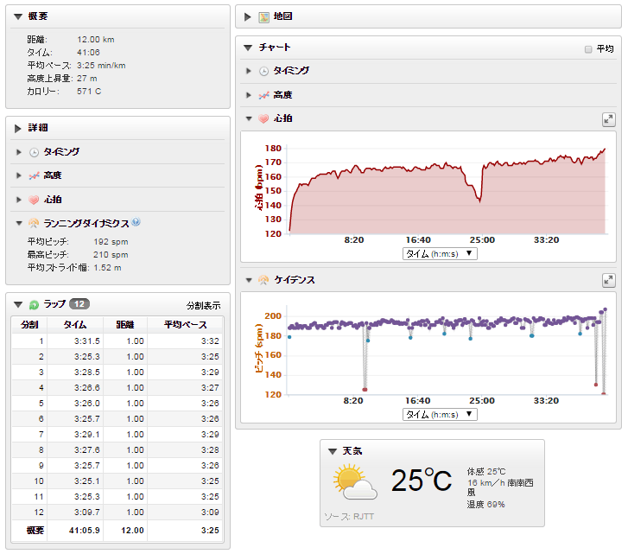
Task: Enable the 平均 checkbox in chart header
Action: [588, 49]
